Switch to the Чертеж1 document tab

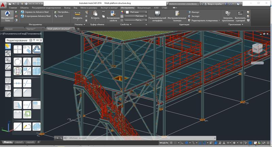30,29
